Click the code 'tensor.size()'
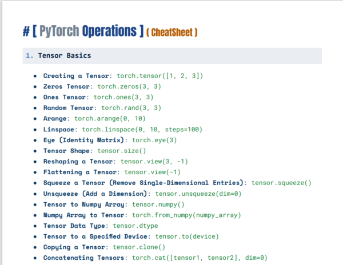 pos(122,151)
